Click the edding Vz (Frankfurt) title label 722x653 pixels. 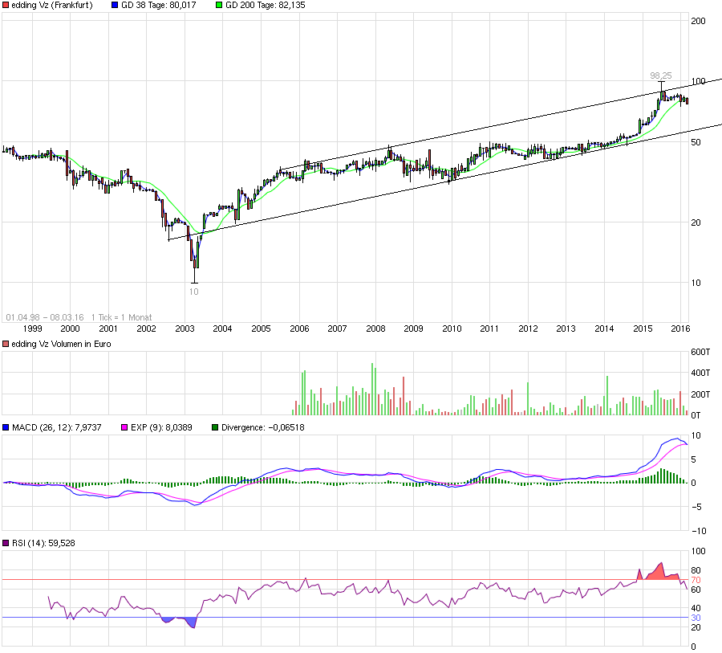(x=52, y=5)
